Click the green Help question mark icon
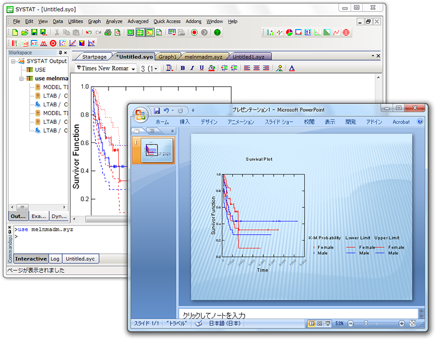This screenshot has height=340, width=436. 217,33
